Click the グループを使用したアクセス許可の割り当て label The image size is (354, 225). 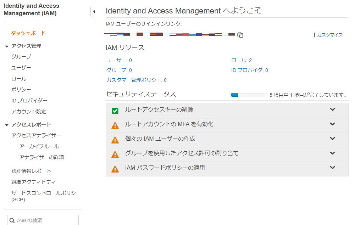point(182,153)
